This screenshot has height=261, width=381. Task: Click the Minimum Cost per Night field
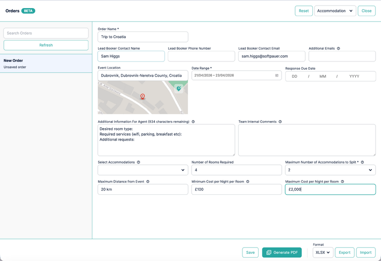(x=236, y=189)
